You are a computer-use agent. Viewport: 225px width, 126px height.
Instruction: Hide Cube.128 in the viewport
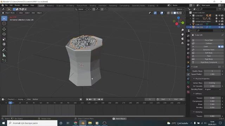pos(219,27)
